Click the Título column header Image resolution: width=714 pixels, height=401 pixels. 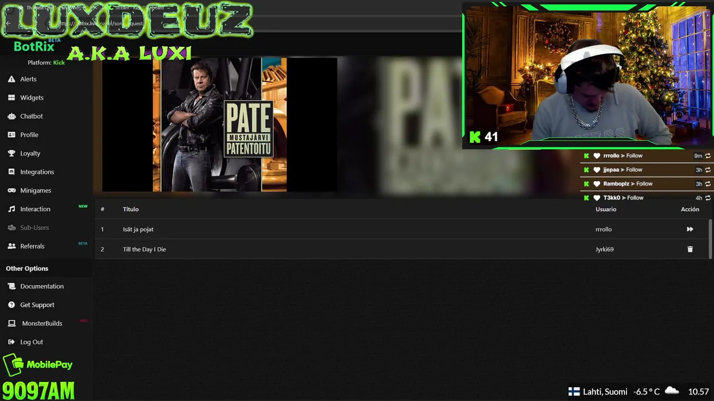[131, 209]
